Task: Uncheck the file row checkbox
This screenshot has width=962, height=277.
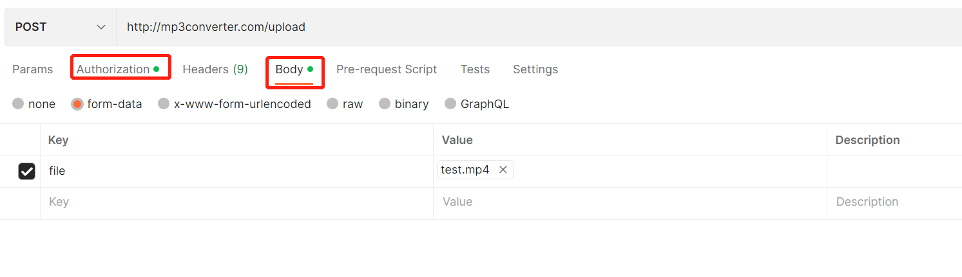Action: [26, 171]
